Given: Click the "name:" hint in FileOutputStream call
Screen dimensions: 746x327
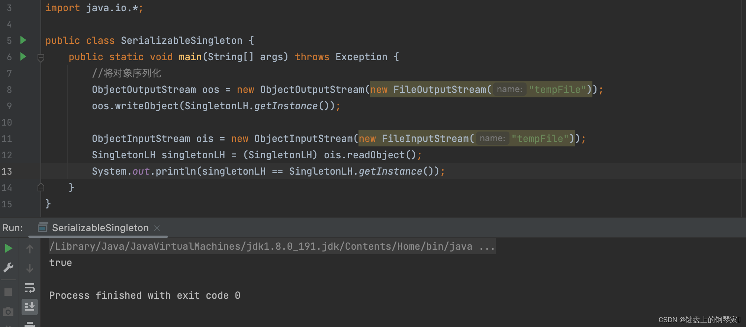Looking at the screenshot, I should (x=509, y=89).
